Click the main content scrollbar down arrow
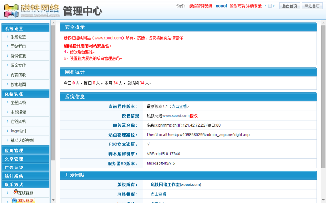 tap(323, 200)
